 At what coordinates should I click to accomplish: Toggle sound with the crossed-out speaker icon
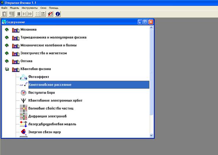click(50, 14)
